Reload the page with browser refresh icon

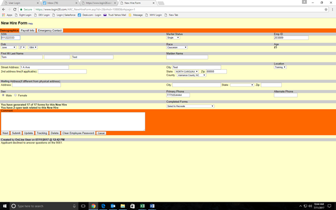[x=15, y=9]
